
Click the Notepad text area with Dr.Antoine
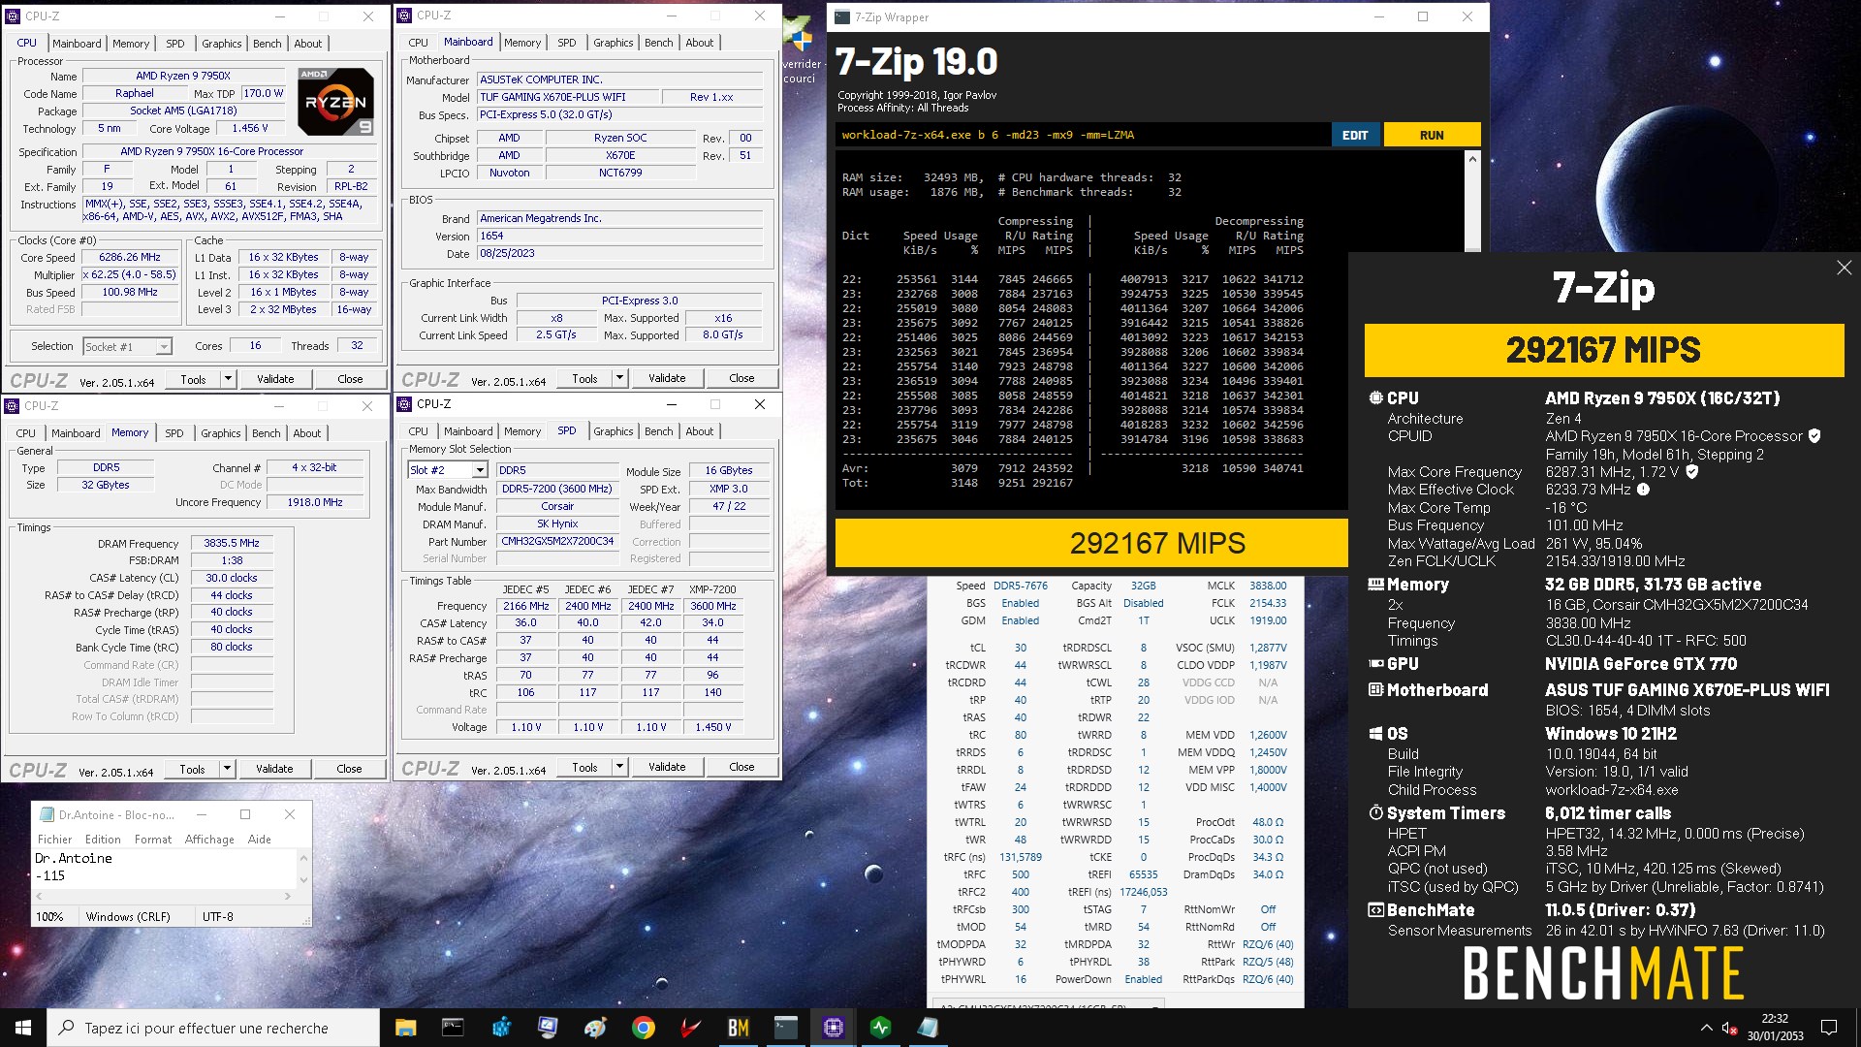click(164, 868)
